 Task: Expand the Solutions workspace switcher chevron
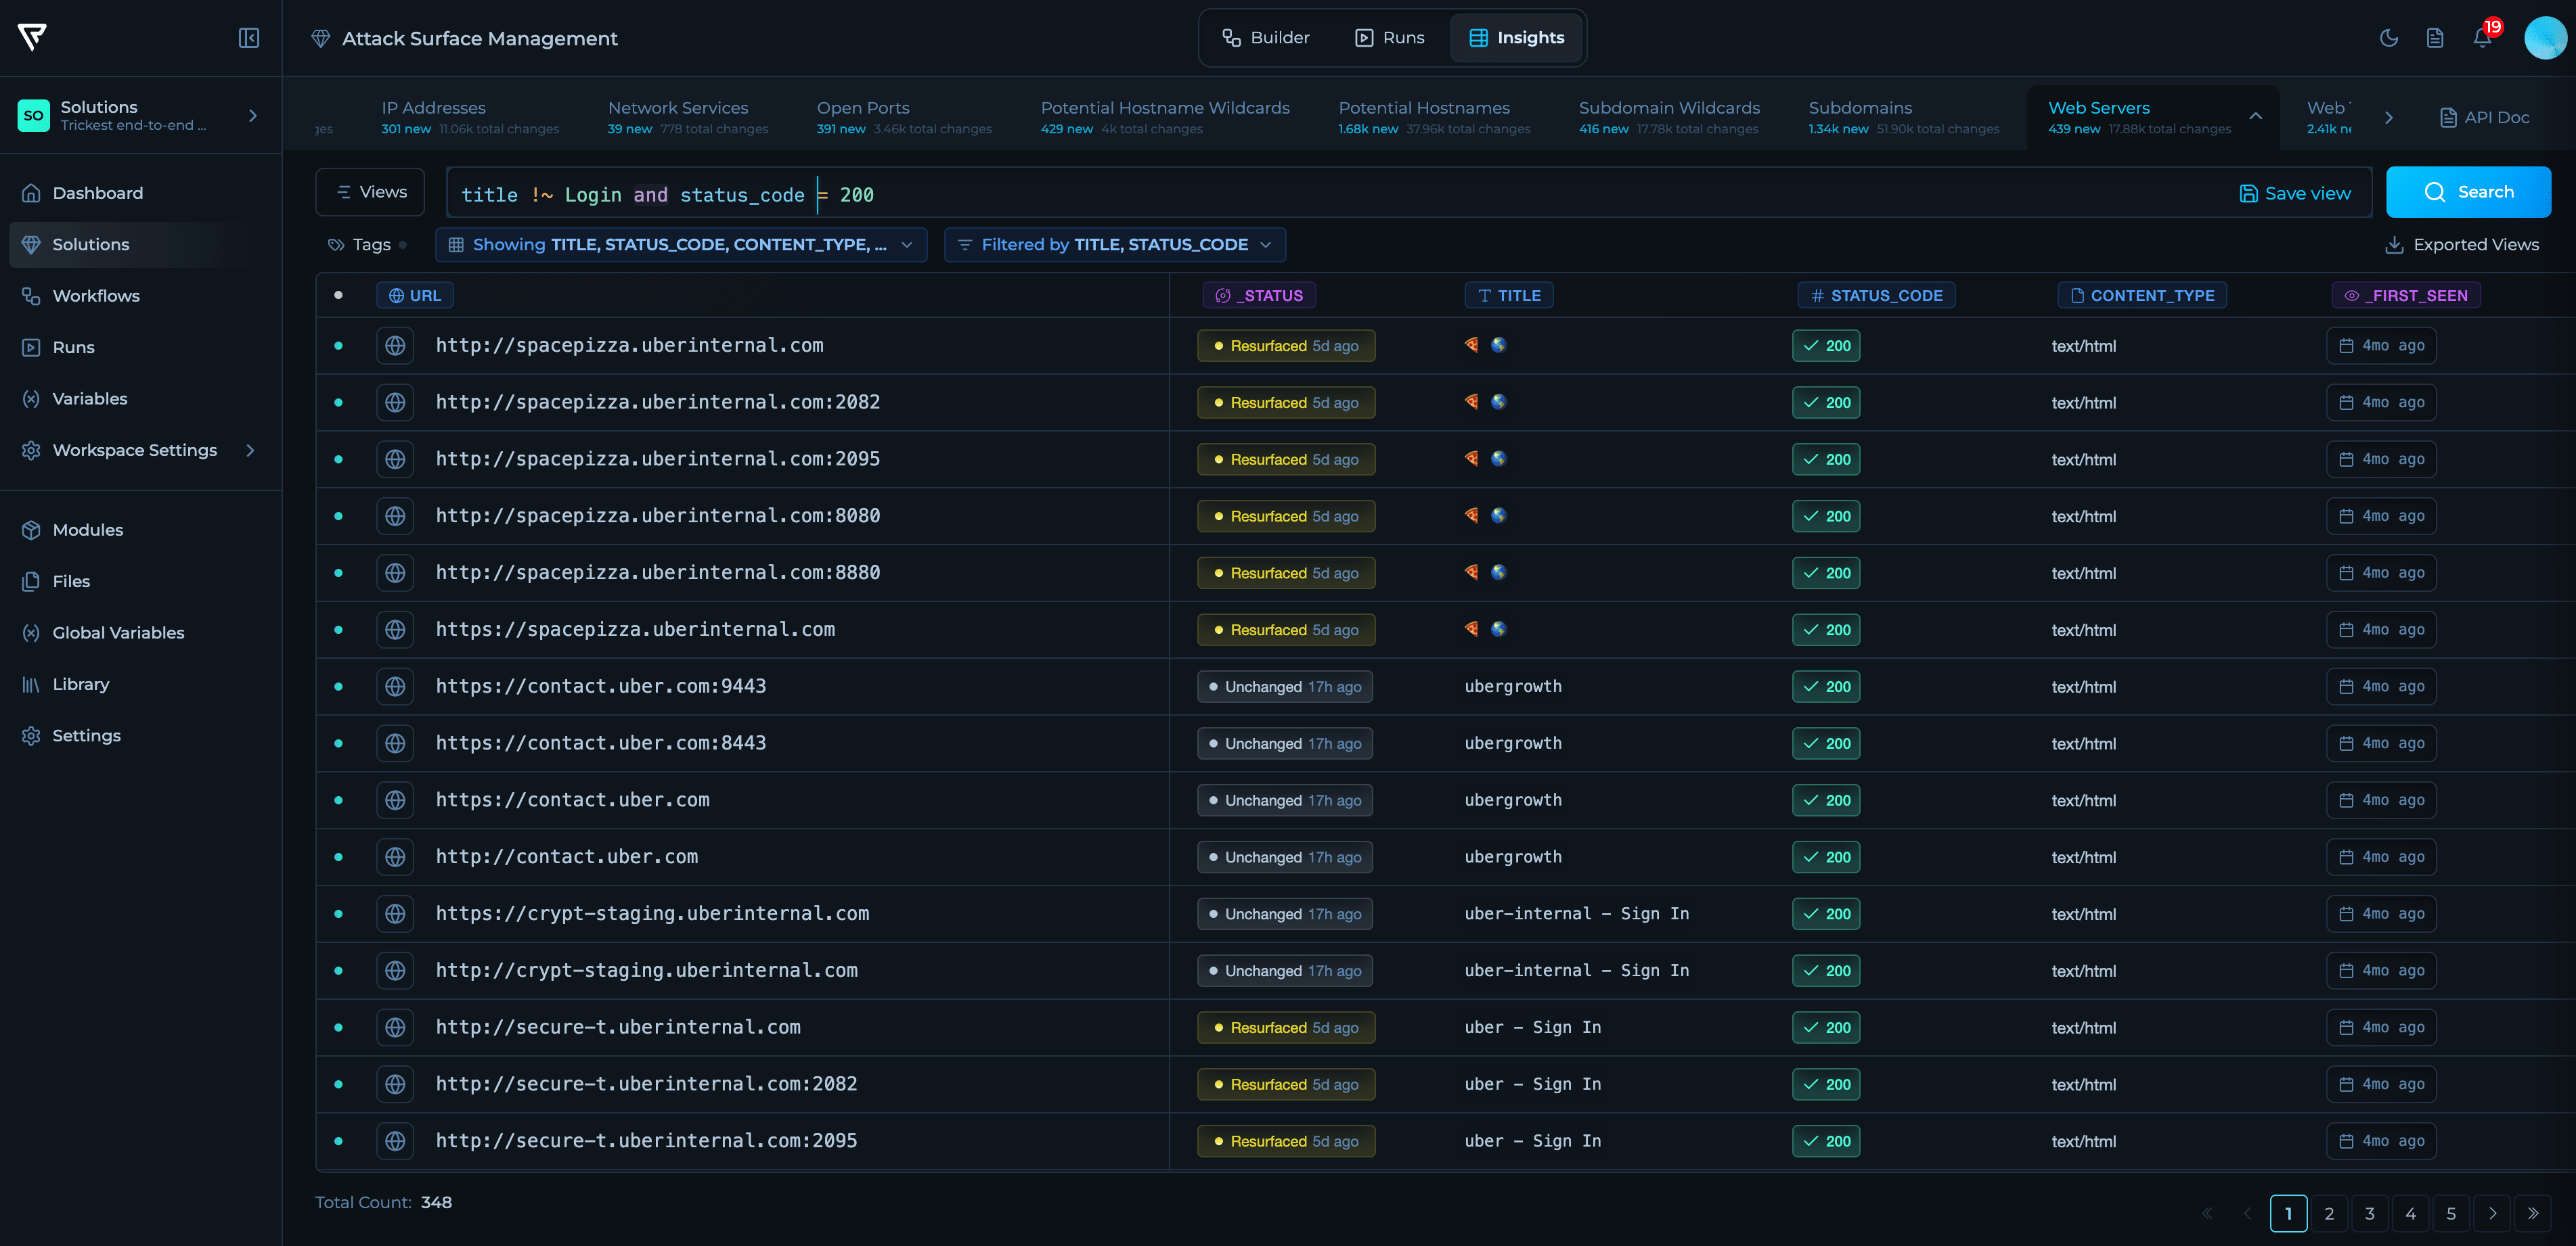253,116
